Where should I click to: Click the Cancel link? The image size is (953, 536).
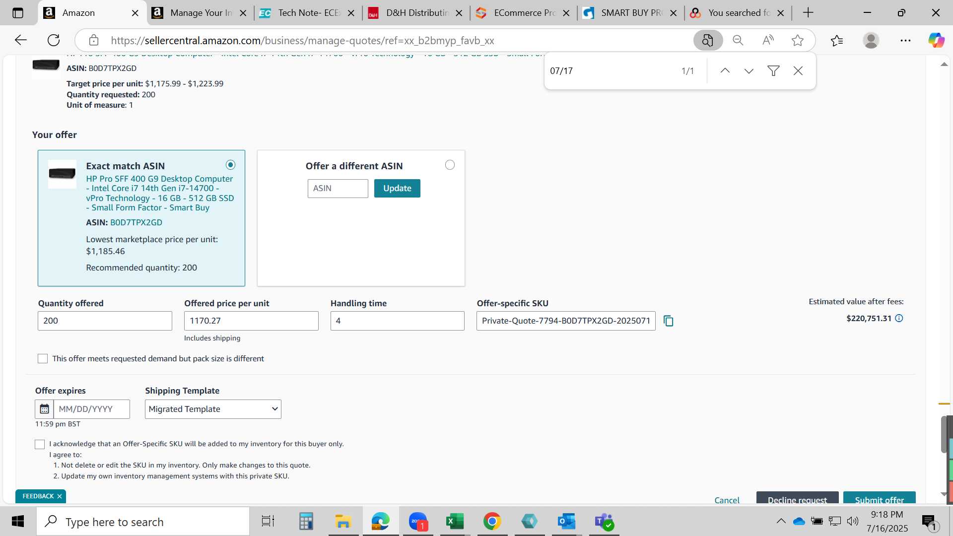(x=727, y=500)
